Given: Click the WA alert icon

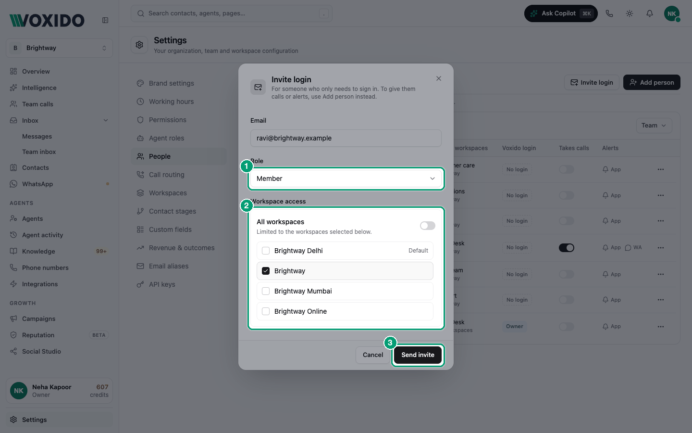Looking at the screenshot, I should [633, 248].
